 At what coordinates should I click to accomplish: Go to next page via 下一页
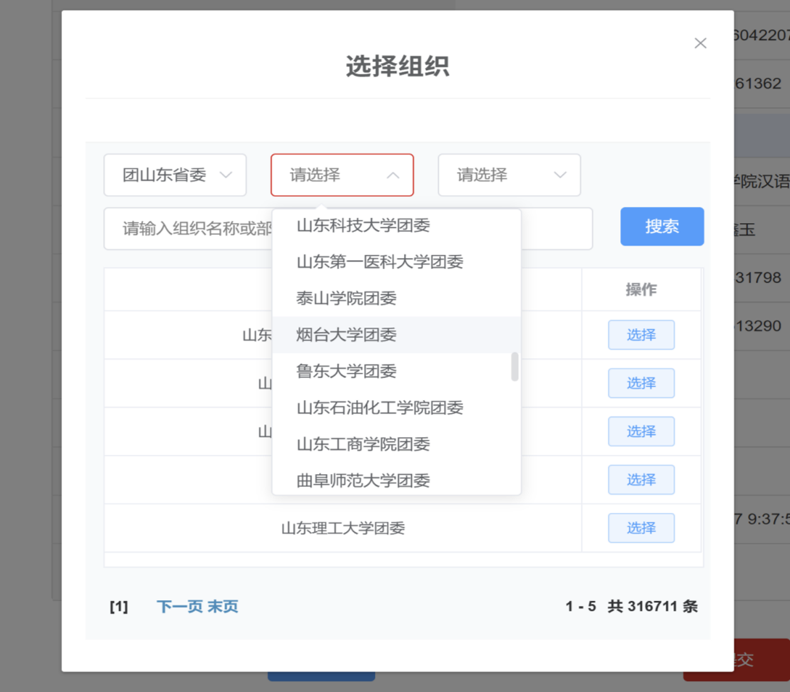180,606
